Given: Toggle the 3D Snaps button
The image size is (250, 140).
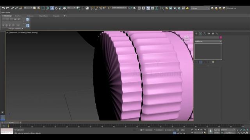Looking at the screenshot, I should (92, 8).
